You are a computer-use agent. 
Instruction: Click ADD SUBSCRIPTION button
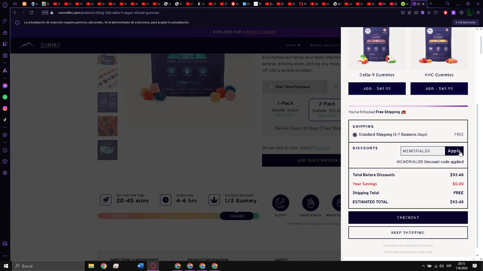tap(301, 160)
